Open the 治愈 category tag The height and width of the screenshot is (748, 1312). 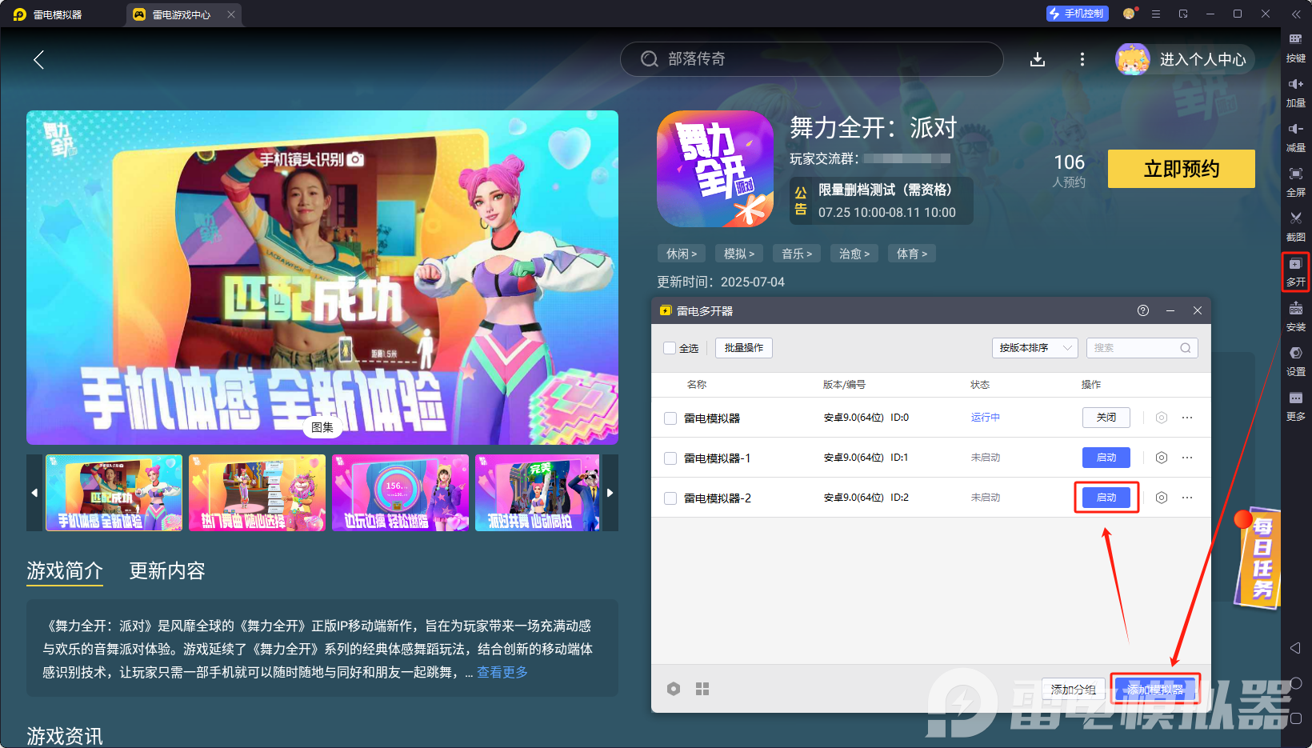[854, 254]
